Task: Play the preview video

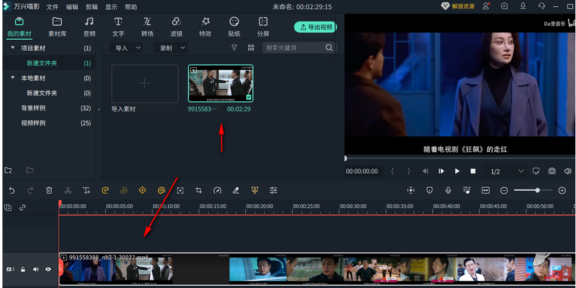Action: click(x=457, y=171)
